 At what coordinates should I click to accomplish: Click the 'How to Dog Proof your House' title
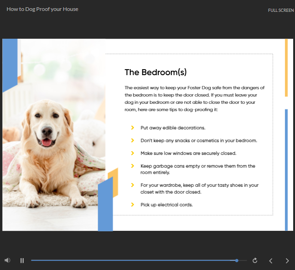[x=42, y=9]
